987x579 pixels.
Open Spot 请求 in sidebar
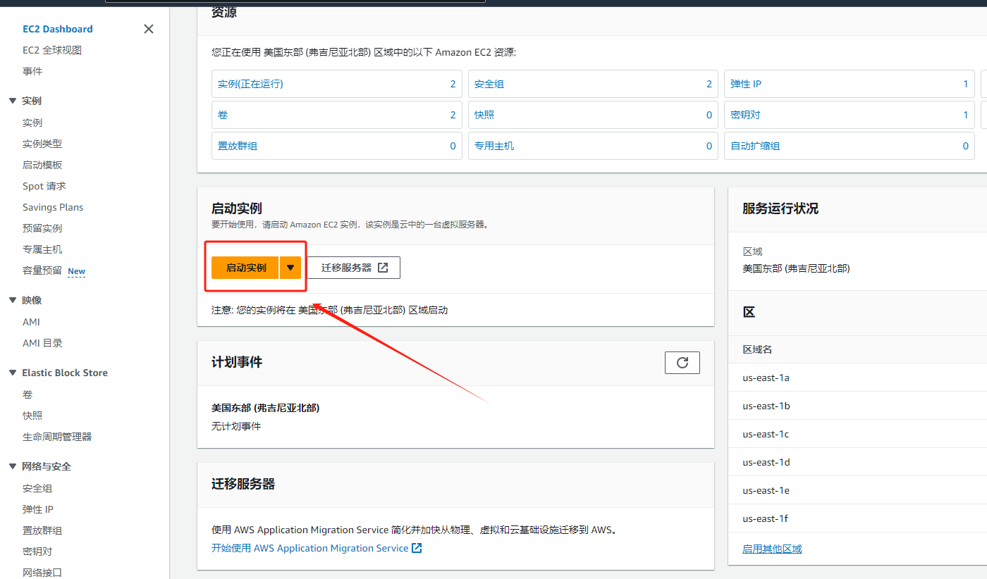pyautogui.click(x=44, y=186)
